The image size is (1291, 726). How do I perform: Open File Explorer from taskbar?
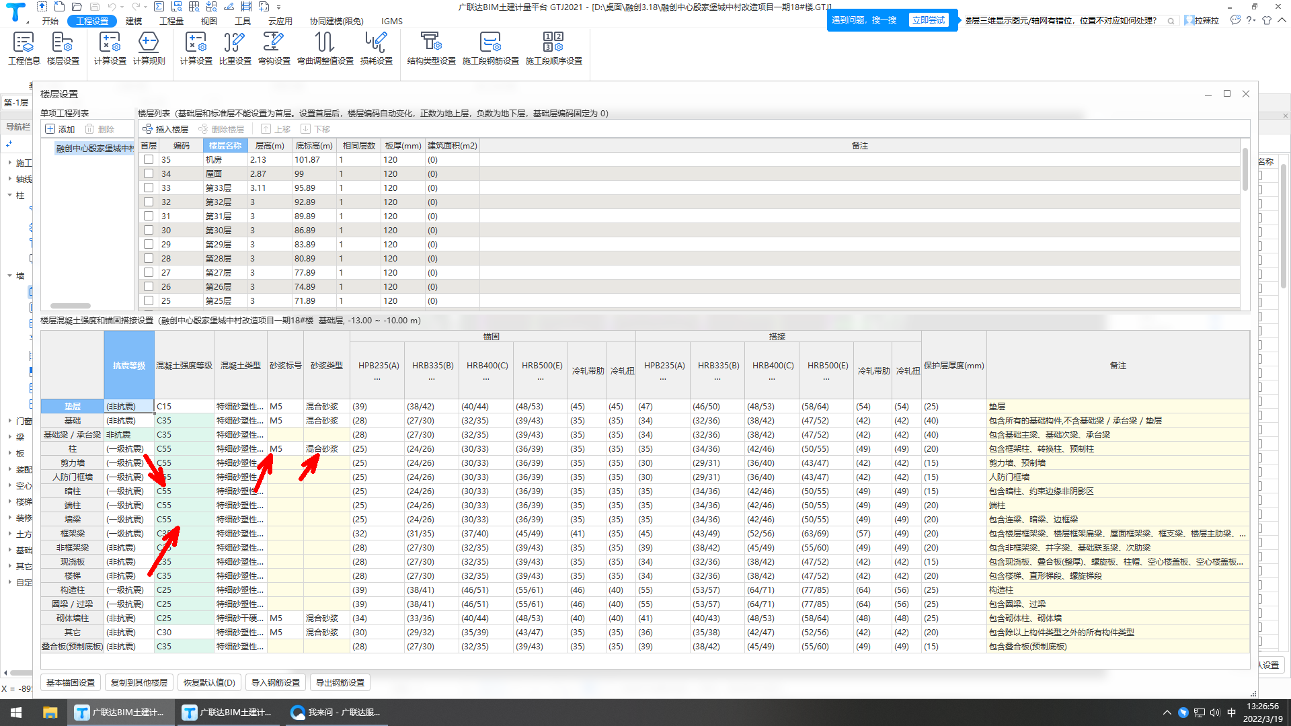click(50, 713)
